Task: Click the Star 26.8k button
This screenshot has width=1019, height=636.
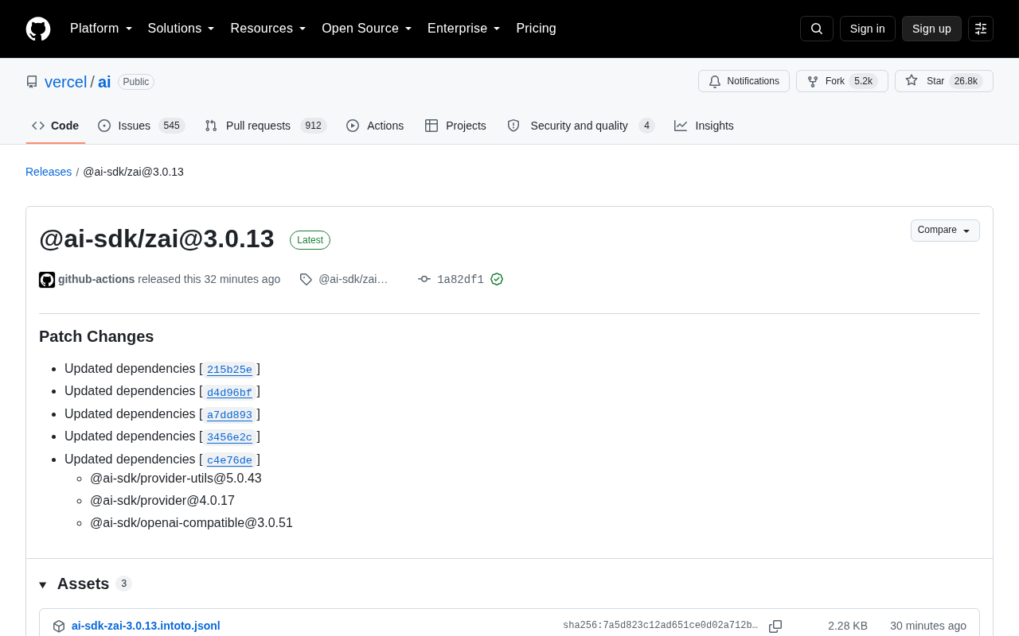Action: click(x=944, y=81)
